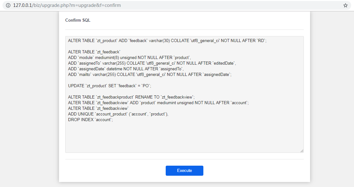Place cursor in the first zt_product ALTER TABLE line

point(167,41)
